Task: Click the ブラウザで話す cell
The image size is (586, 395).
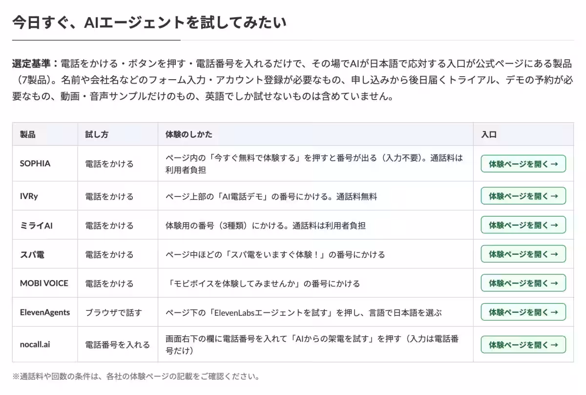Action: pos(118,312)
